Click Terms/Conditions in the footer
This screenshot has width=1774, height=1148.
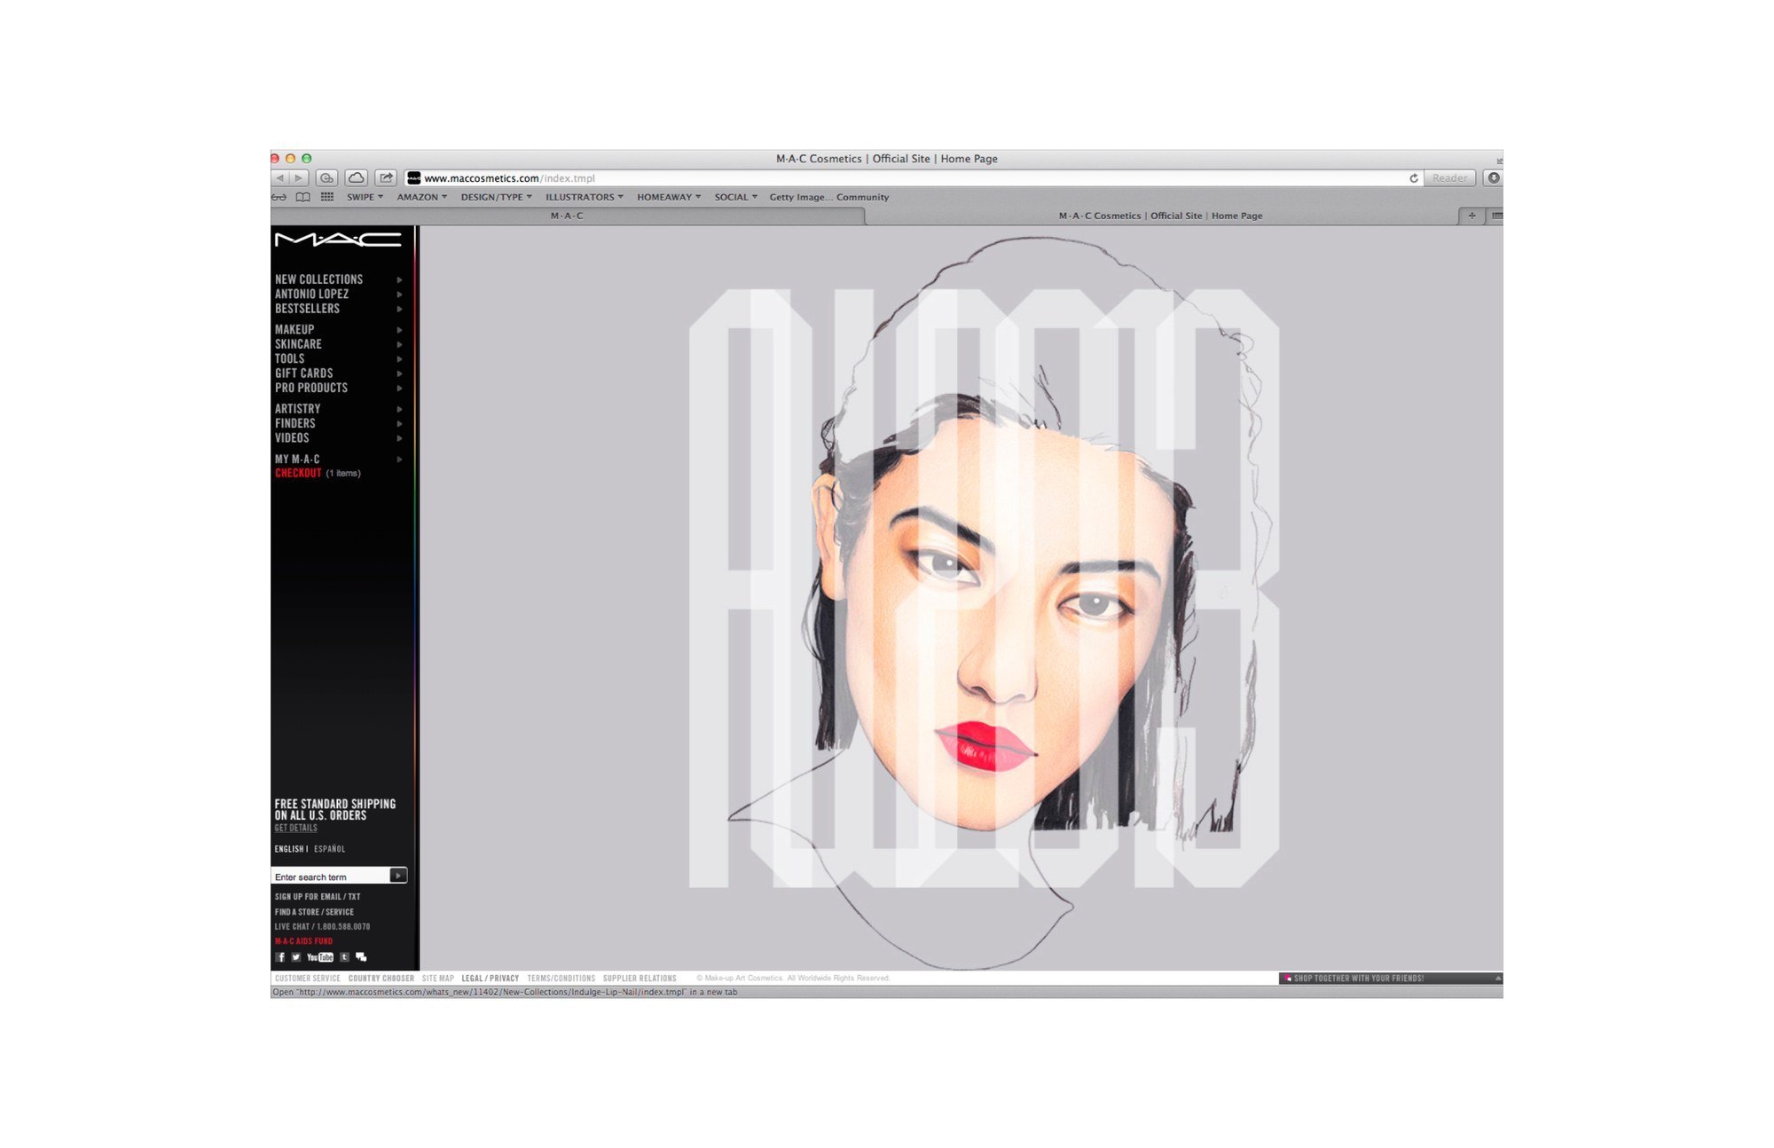[561, 979]
